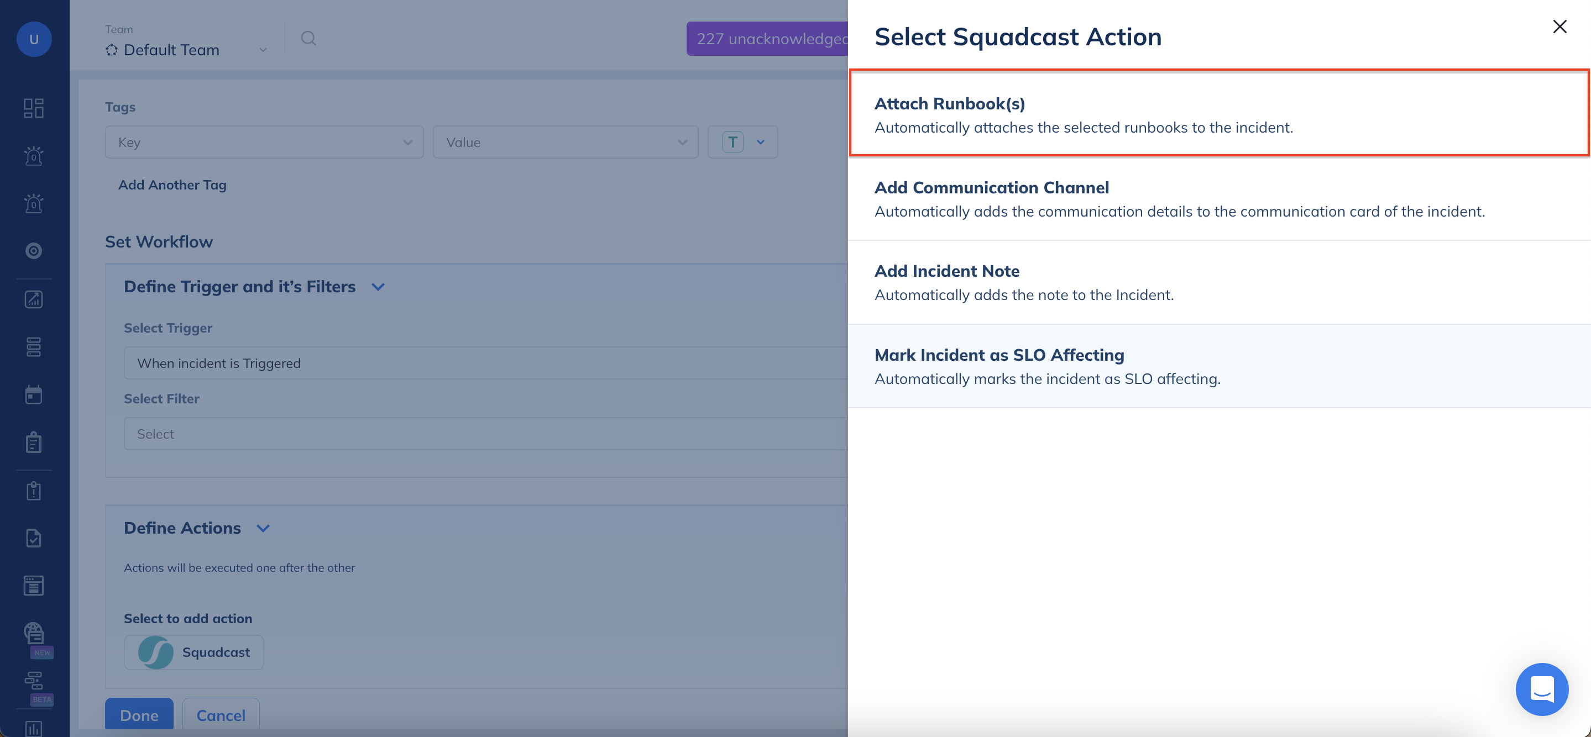The width and height of the screenshot is (1591, 737).
Task: Open the tag Value dropdown
Action: 565,142
